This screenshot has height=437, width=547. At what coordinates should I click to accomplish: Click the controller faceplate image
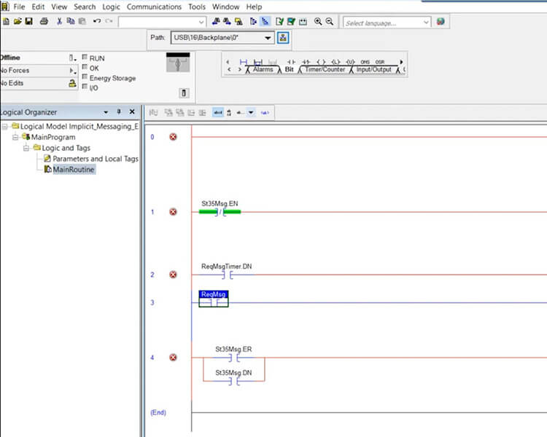pos(178,63)
